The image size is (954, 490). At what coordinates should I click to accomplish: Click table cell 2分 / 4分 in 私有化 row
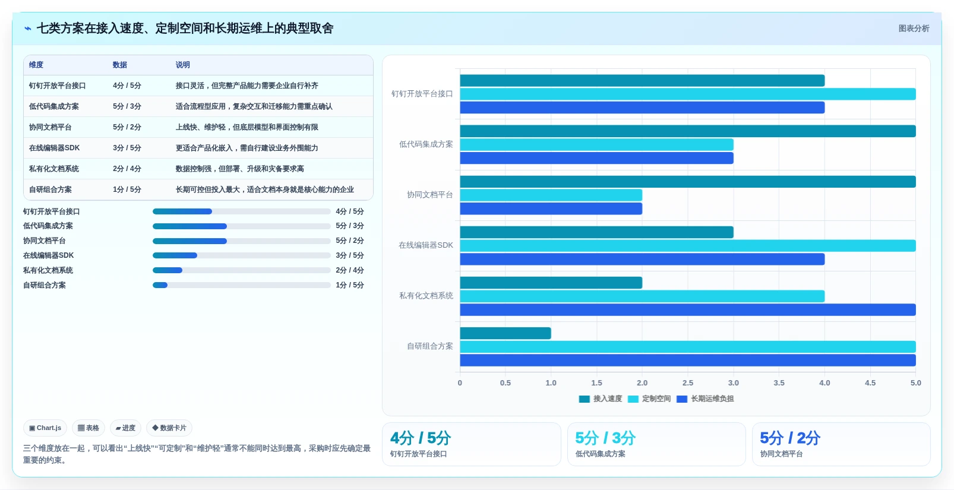click(x=127, y=169)
